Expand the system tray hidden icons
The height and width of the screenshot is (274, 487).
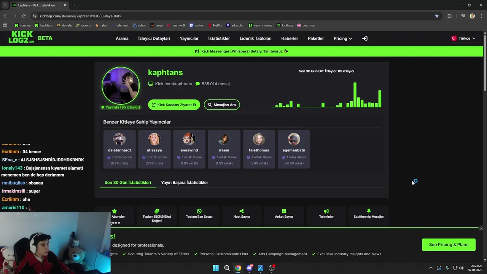[x=431, y=268]
